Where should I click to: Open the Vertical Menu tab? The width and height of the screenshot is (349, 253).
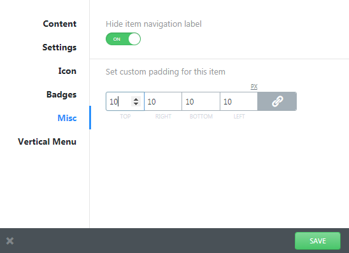coord(47,141)
